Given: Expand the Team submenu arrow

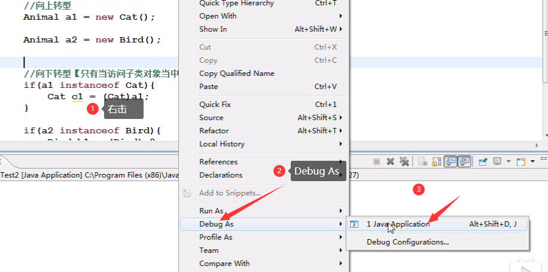Looking at the screenshot, I should [341, 250].
